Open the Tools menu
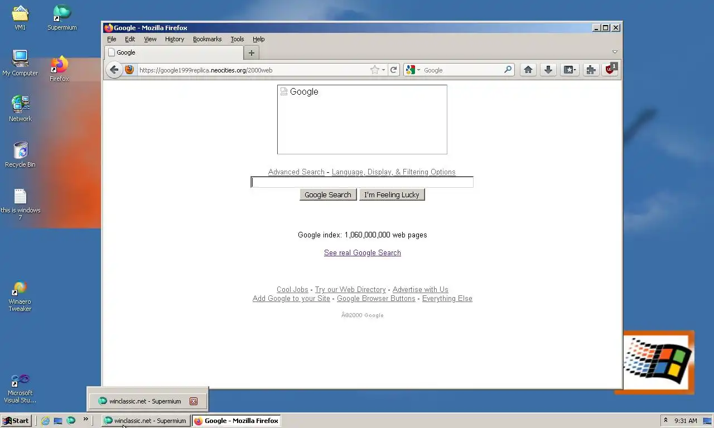Screen dimensions: 714x428 click(237, 39)
